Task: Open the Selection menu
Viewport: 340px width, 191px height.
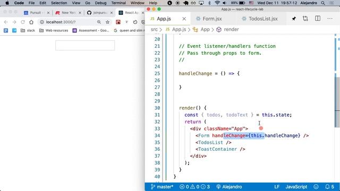Action: [x=59, y=3]
